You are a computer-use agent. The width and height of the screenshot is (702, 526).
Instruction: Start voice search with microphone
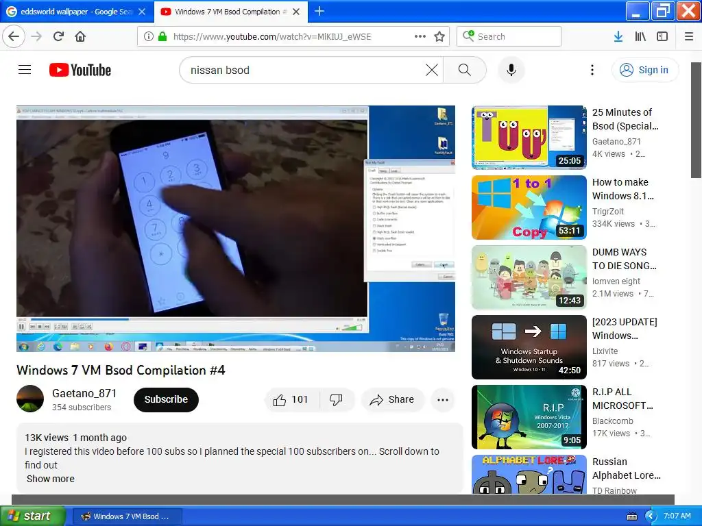(x=511, y=70)
